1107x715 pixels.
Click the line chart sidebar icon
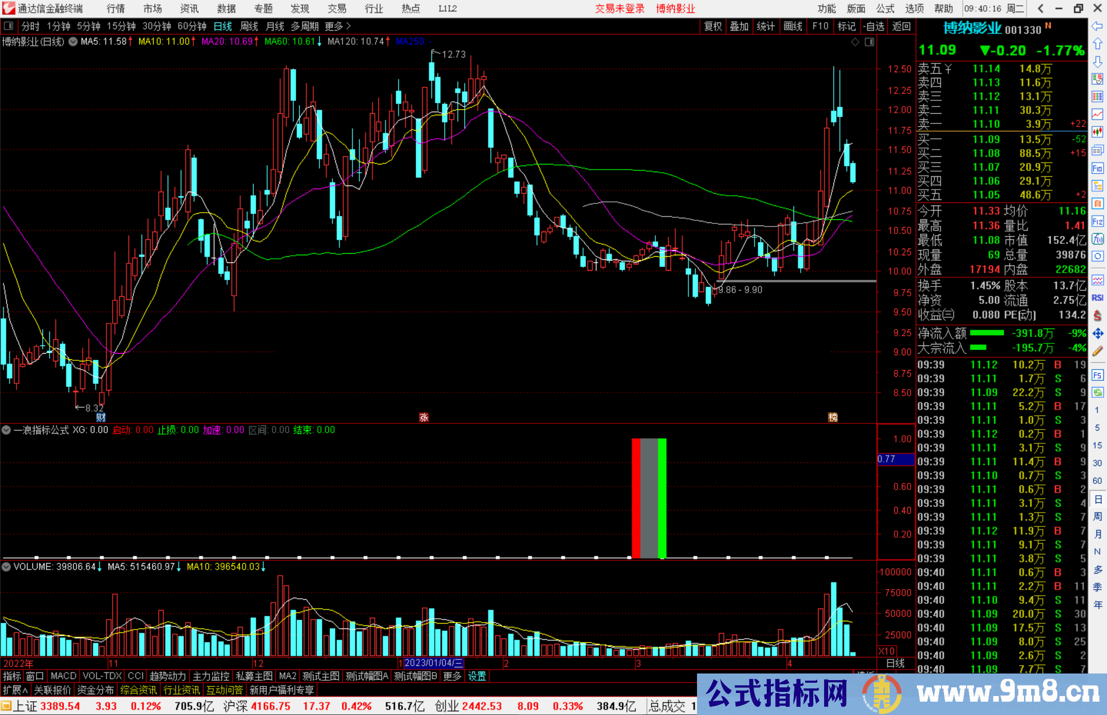coord(1097,114)
